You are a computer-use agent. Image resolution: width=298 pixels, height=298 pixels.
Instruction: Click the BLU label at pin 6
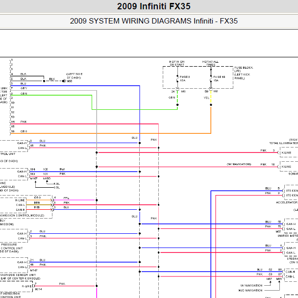pyautogui.click(x=23, y=83)
